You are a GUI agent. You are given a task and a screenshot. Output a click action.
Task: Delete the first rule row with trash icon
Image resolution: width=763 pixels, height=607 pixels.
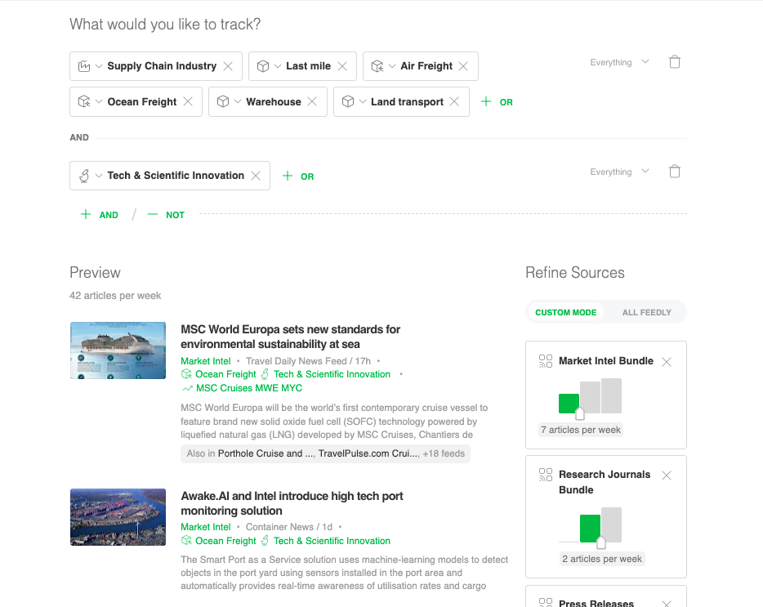click(x=674, y=62)
